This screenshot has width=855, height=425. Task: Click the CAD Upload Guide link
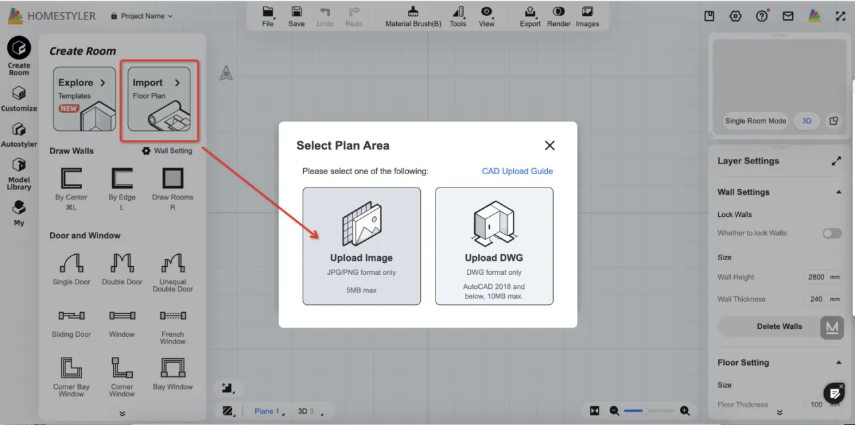coord(517,171)
